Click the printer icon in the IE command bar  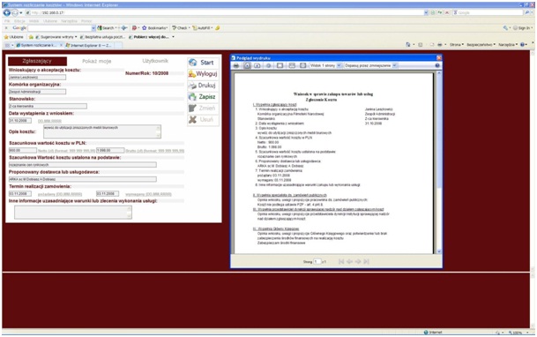point(440,45)
